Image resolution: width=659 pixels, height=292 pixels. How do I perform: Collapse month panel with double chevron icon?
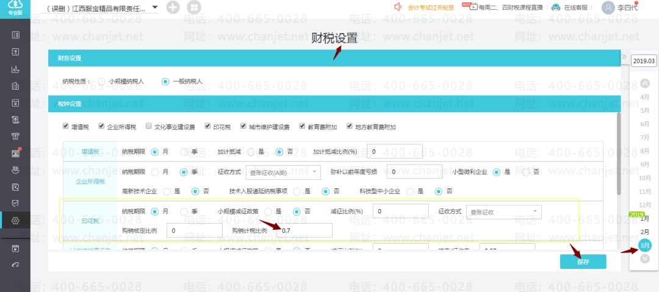click(624, 57)
